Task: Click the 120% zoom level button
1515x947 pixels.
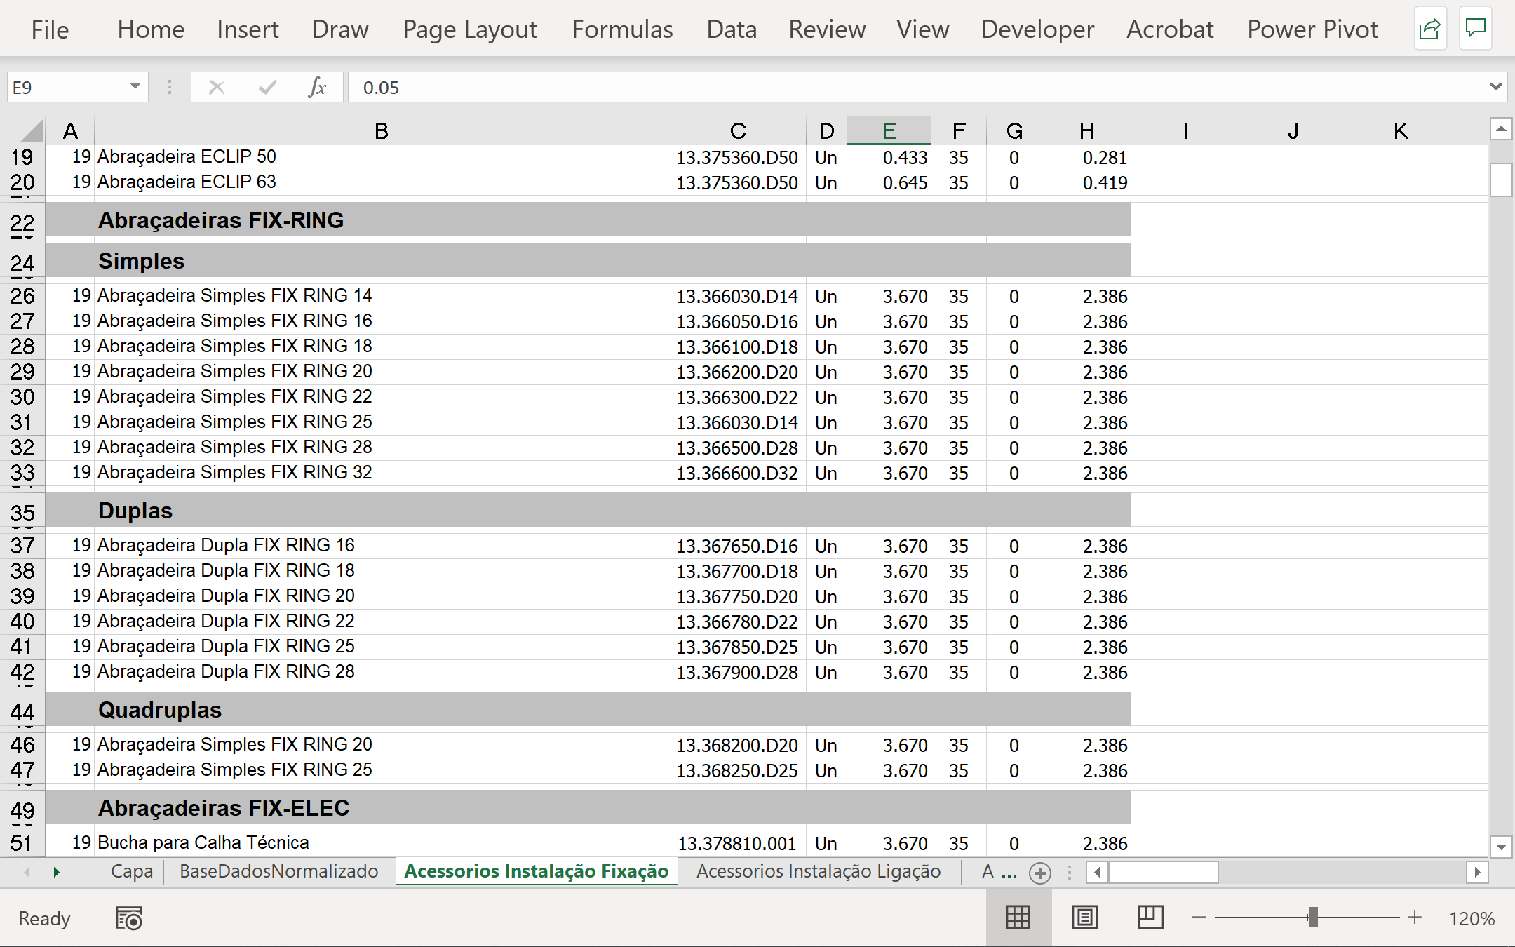Action: coord(1472,918)
